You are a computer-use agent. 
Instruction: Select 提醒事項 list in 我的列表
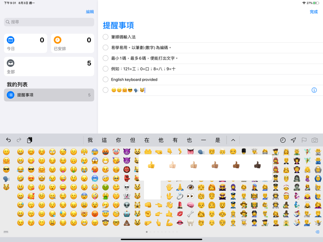[x=49, y=95]
